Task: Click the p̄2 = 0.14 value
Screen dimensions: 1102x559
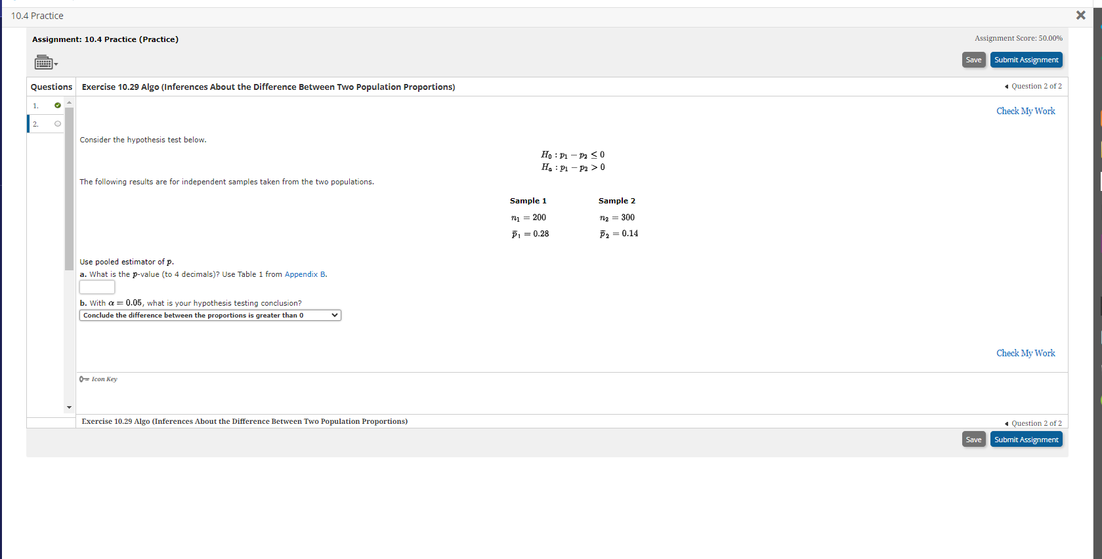Action: coord(619,234)
